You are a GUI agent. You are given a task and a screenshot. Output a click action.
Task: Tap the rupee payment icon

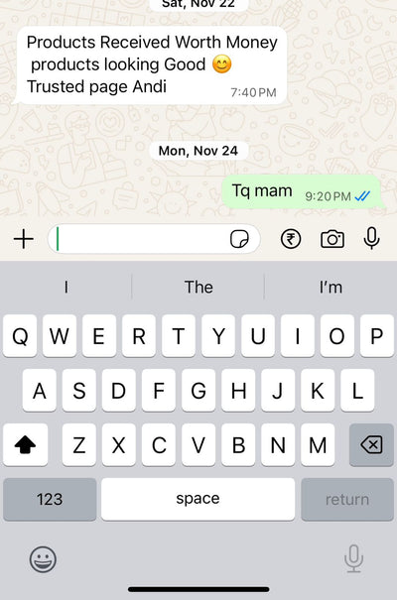[291, 239]
